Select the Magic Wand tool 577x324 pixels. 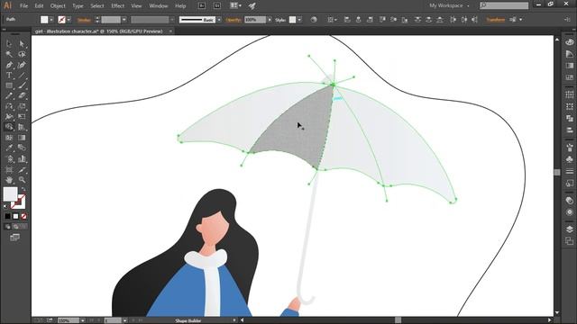click(x=9, y=54)
